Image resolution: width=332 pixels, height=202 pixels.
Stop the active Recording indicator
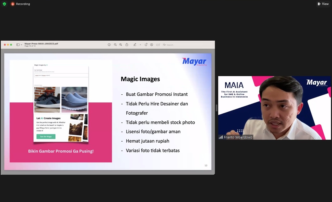click(13, 4)
